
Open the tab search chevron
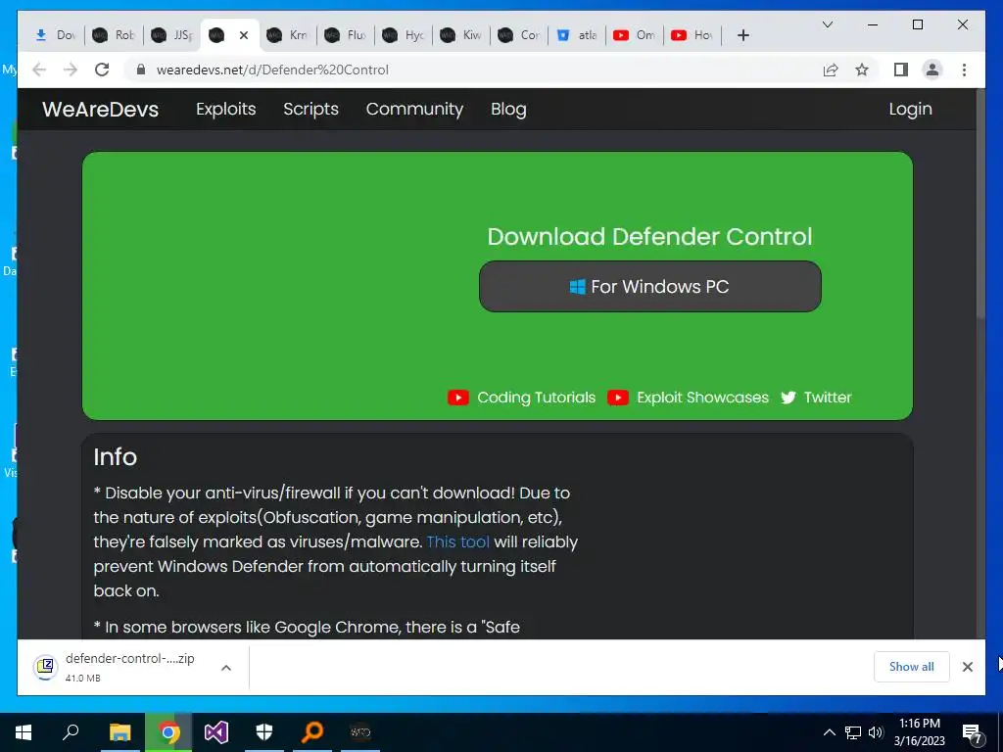[x=827, y=24]
